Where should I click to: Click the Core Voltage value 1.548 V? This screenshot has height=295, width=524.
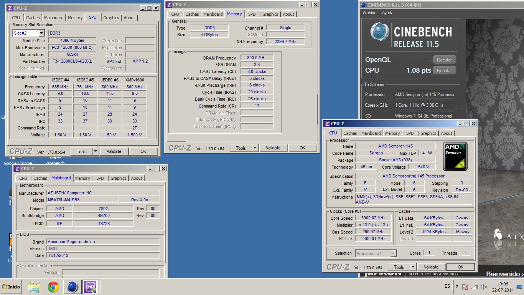tap(422, 167)
